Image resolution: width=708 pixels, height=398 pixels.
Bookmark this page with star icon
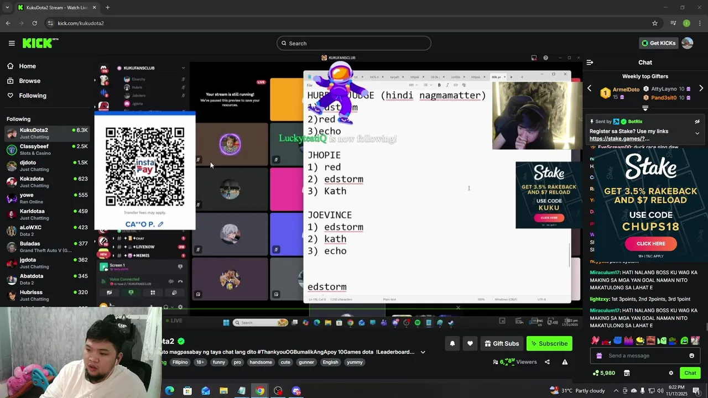pos(655,23)
